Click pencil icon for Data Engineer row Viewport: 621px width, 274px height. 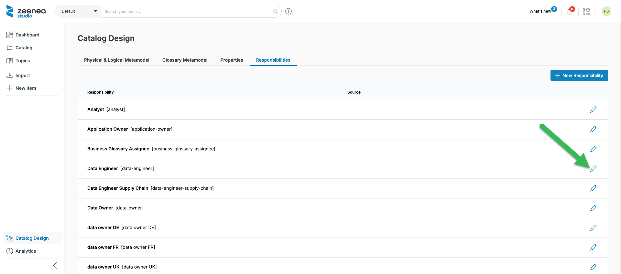pyautogui.click(x=593, y=169)
